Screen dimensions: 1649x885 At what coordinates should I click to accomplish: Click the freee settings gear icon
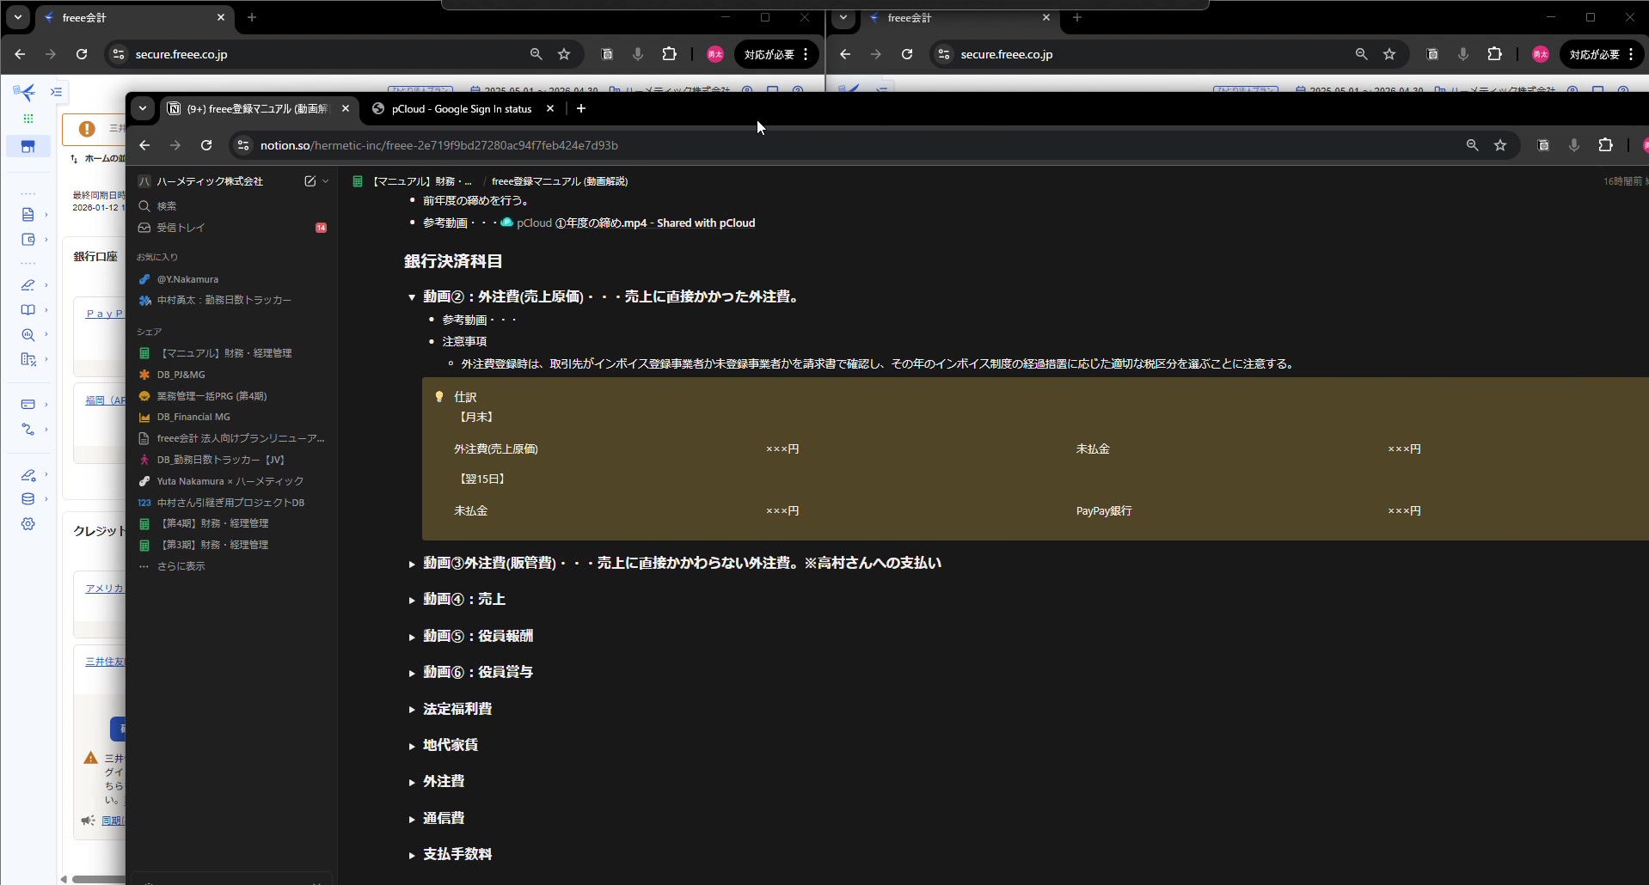[x=28, y=524]
